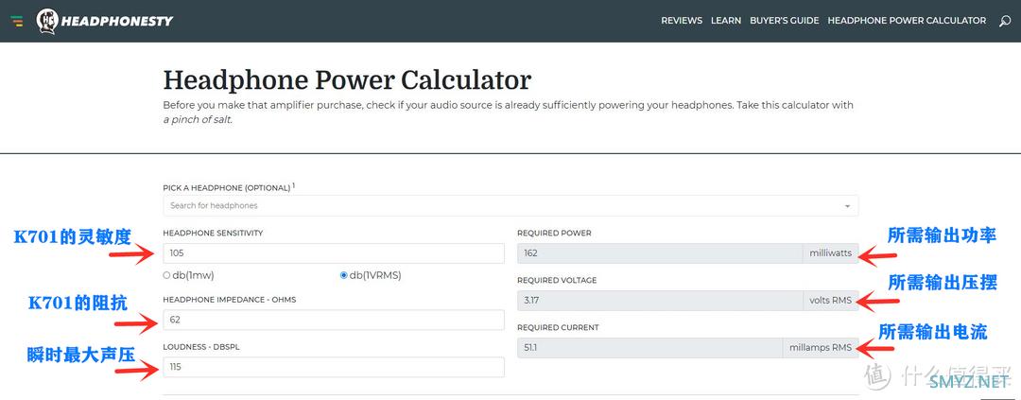Click the Required Power output field
Screen dimensions: 1021x400
pos(660,253)
